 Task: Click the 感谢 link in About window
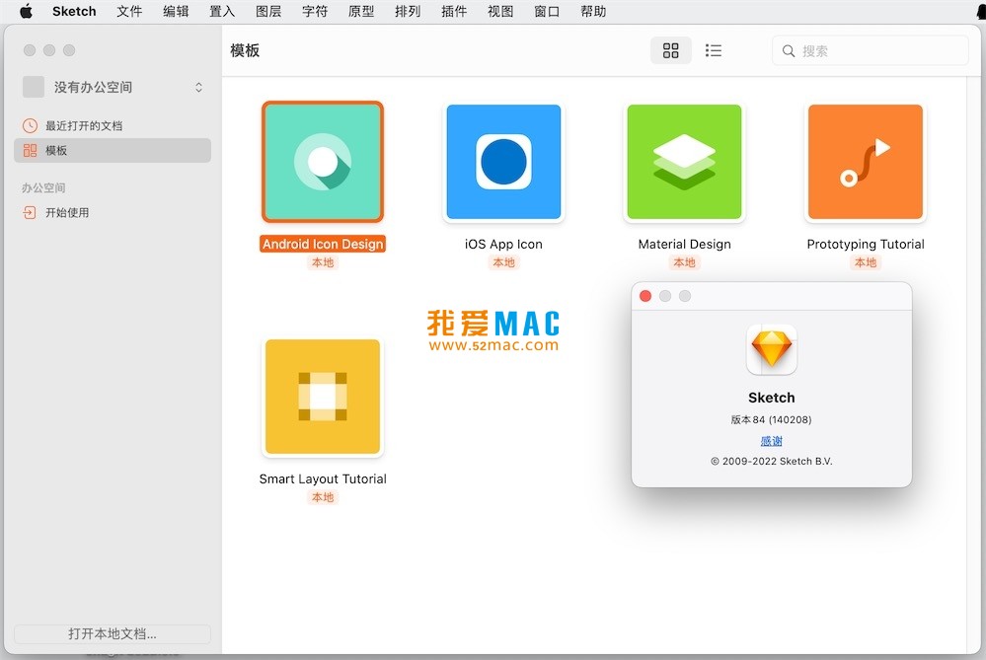pyautogui.click(x=771, y=440)
